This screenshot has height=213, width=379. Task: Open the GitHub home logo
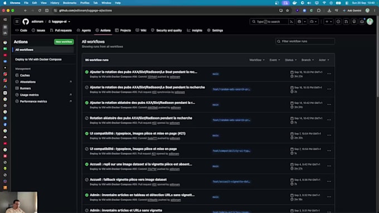coord(26,22)
